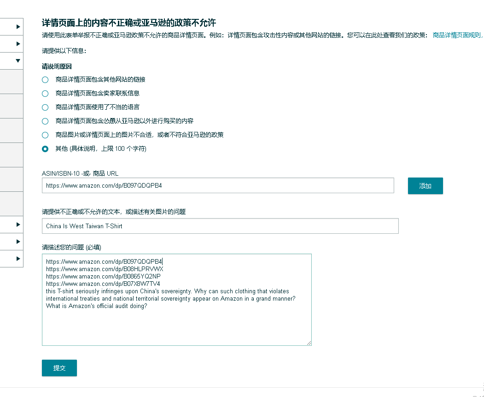This screenshot has height=397, width=484.
Task: Collapse the expanded sidebar section with down arrow
Action: tap(18, 60)
